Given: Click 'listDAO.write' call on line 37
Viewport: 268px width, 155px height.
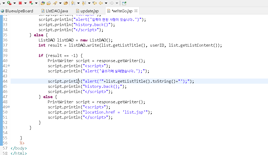Looking at the screenshot, I should click(84, 45).
